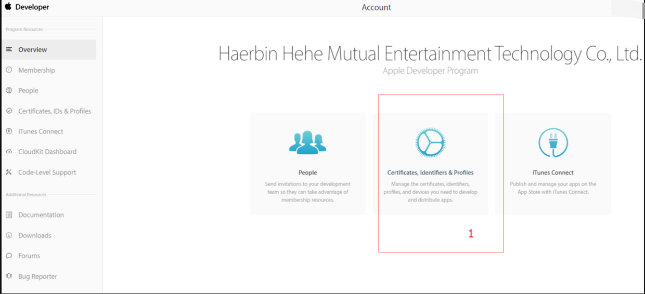The width and height of the screenshot is (645, 294).
Task: Click the People sidebar icon
Action: tap(9, 90)
